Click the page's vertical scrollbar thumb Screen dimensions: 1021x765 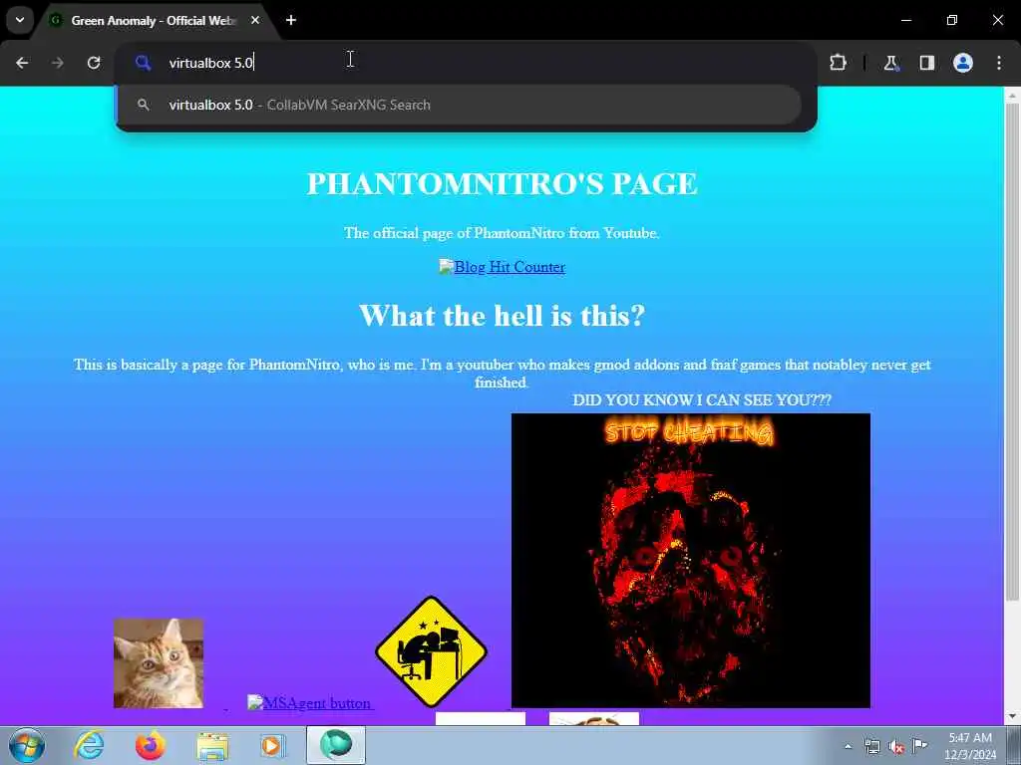pos(1012,350)
